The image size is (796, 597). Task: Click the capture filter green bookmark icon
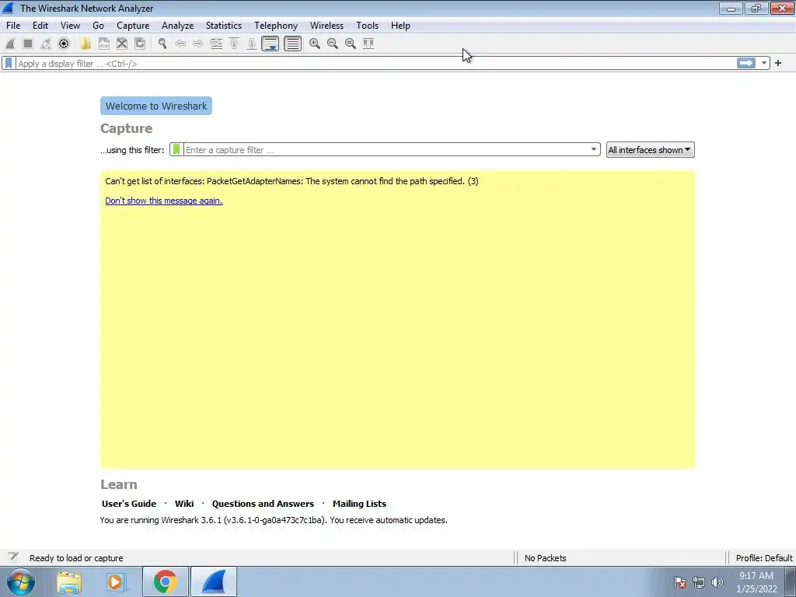(x=176, y=150)
